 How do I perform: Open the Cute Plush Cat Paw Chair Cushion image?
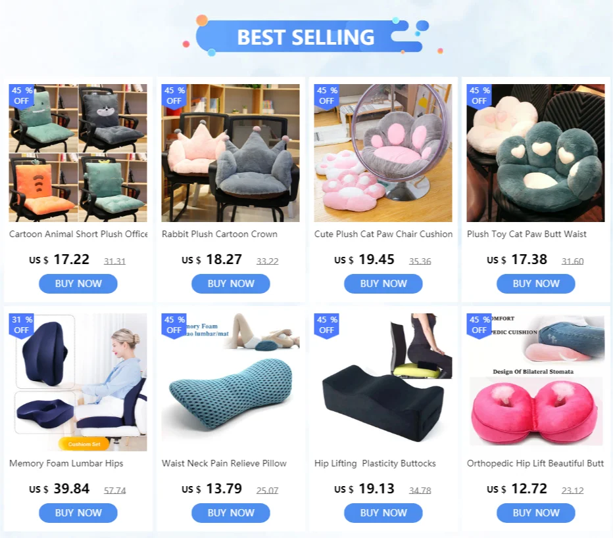383,153
